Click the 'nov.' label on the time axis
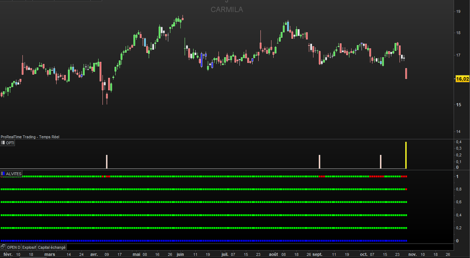The image size is (470, 258). coord(412,254)
